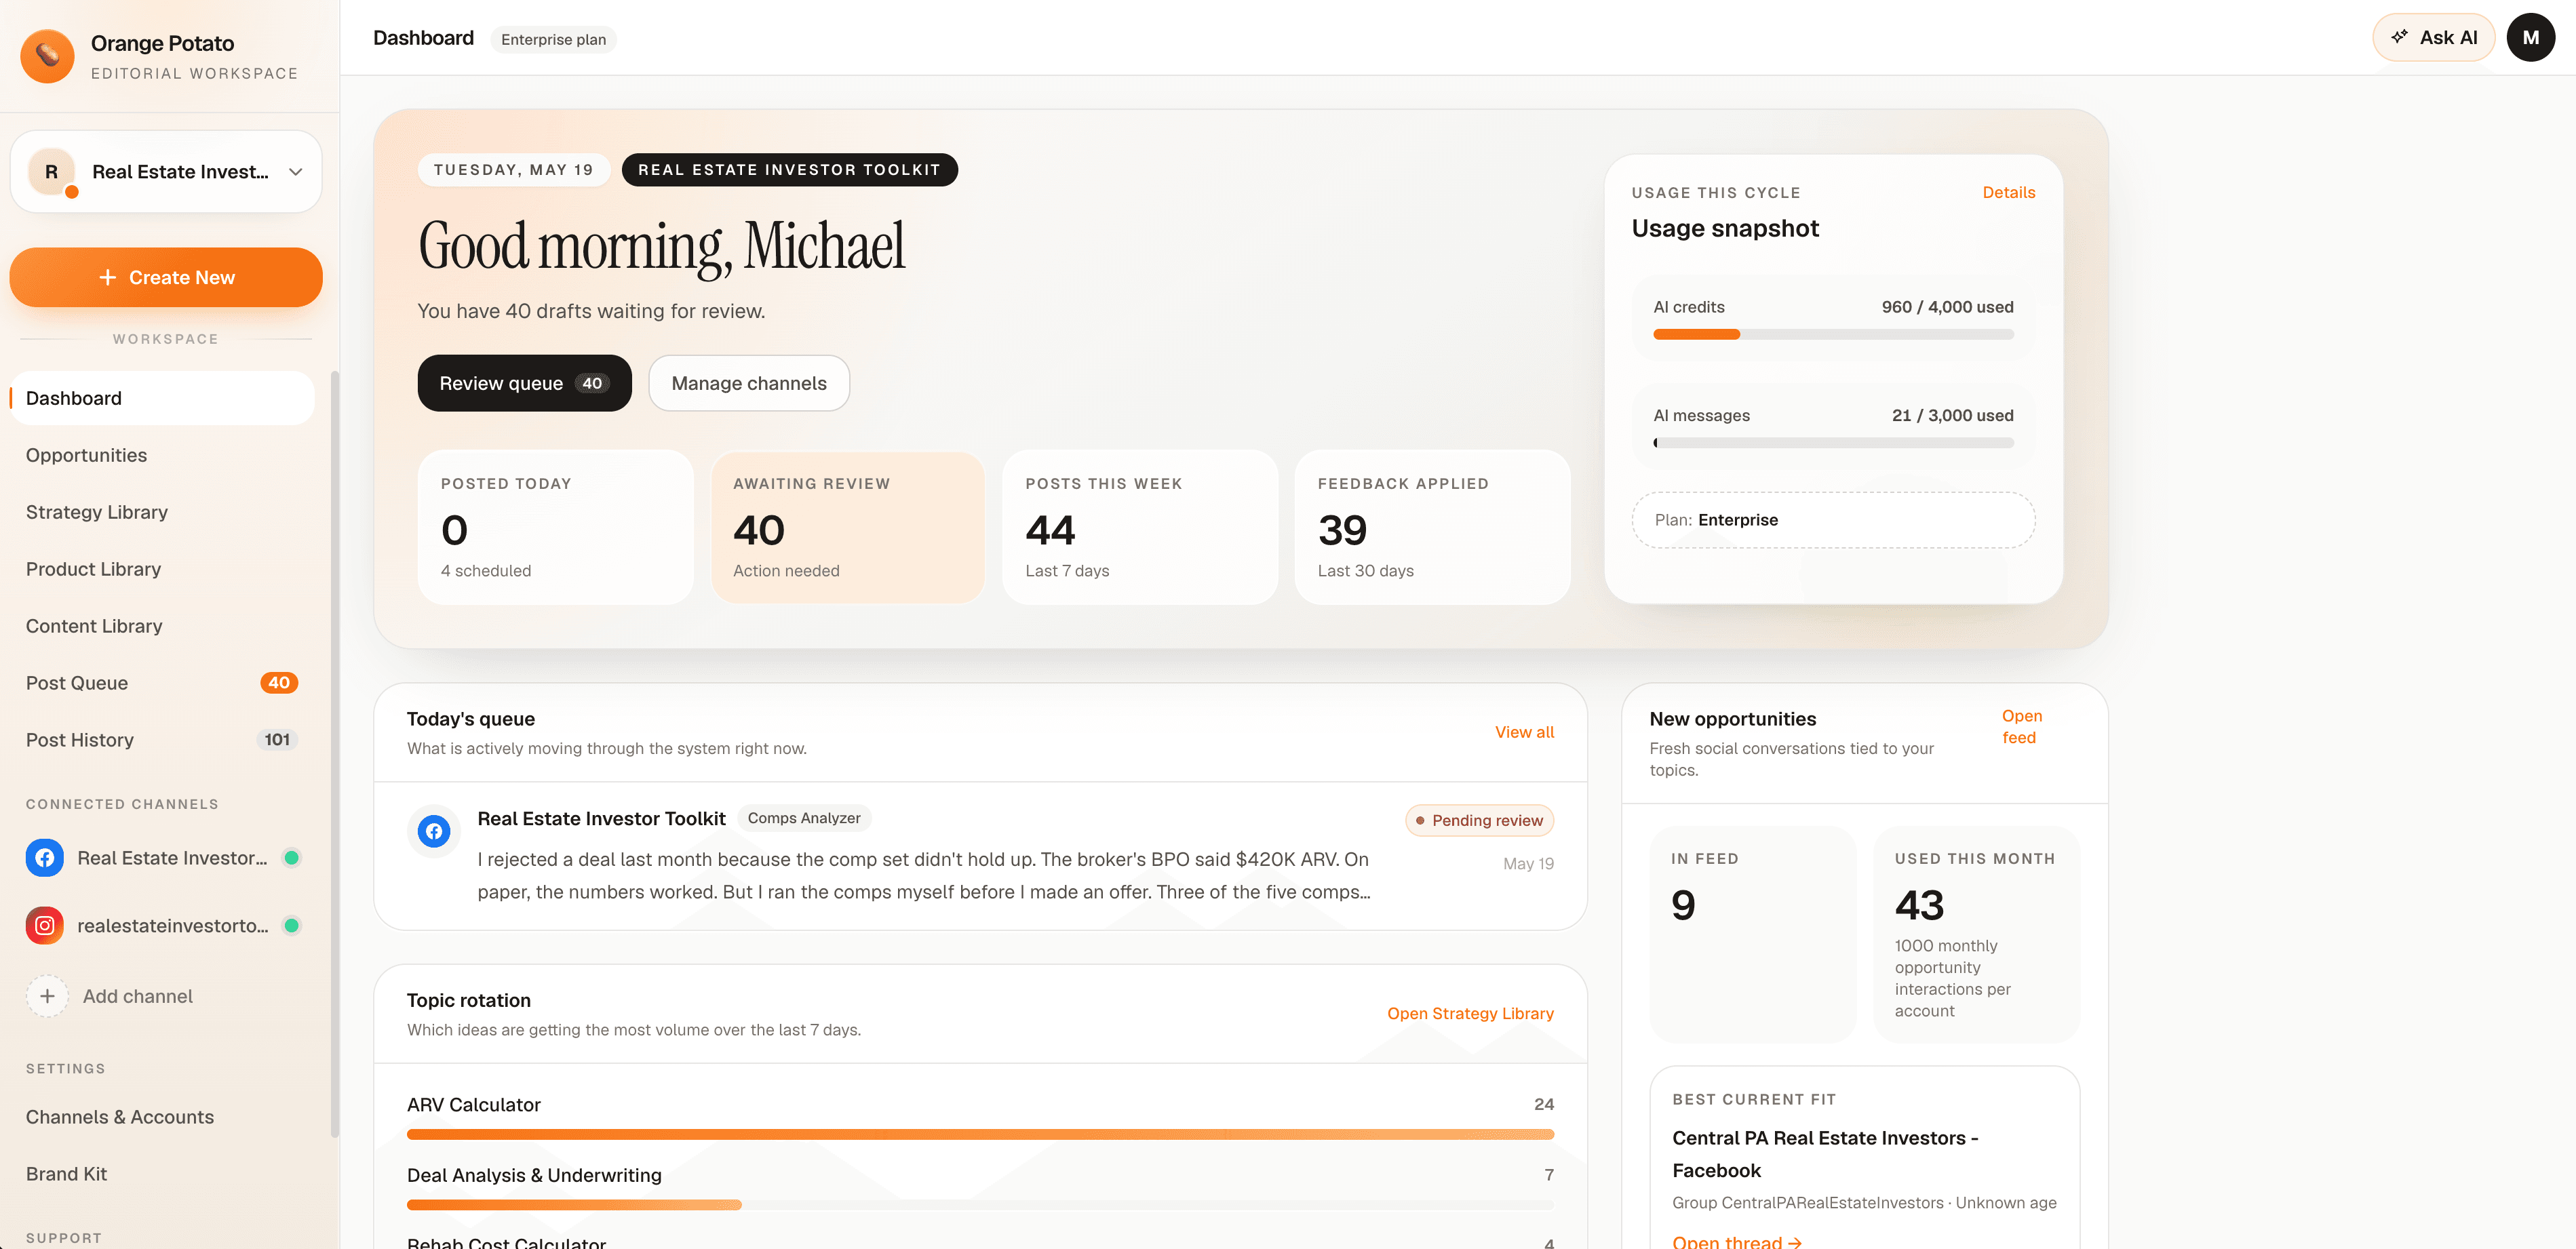Open the M user avatar menu
Screen dimensions: 2576x1249
click(x=2530, y=38)
